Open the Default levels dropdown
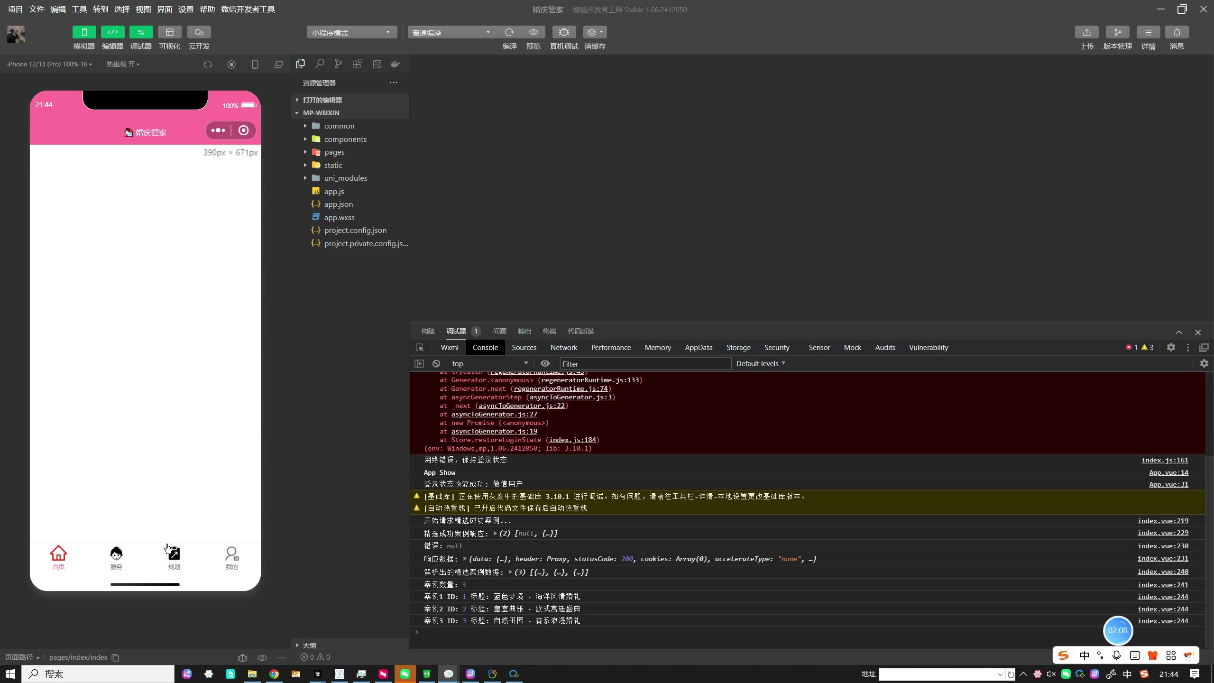The image size is (1214, 683). 760,363
